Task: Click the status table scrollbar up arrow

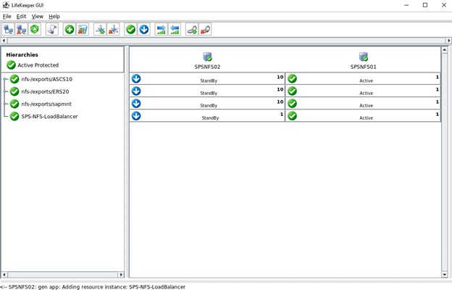Action: [445, 50]
